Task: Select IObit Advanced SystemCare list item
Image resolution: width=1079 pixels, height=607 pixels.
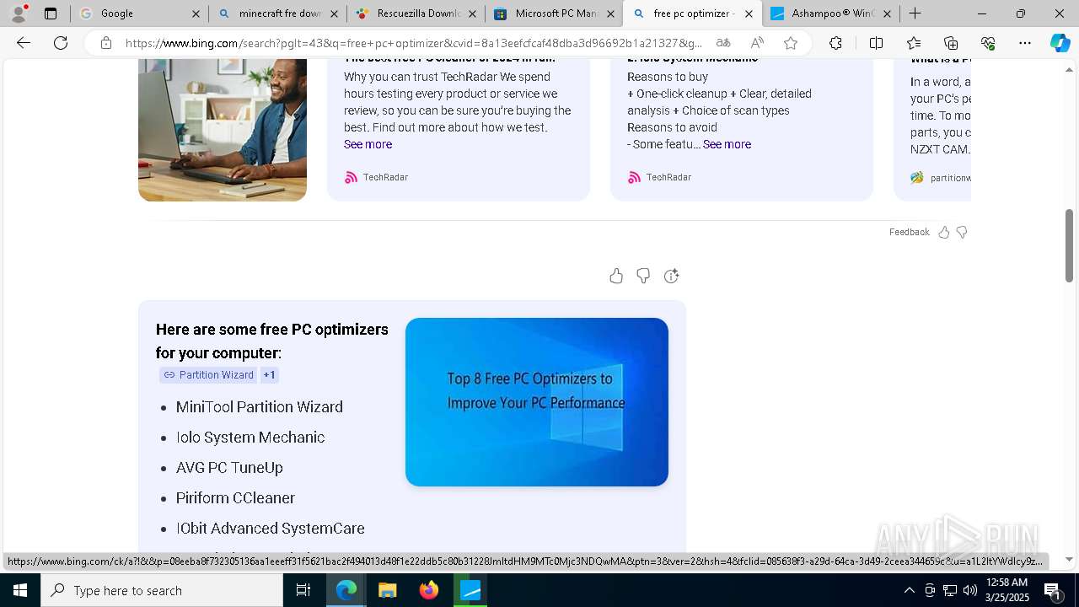Action: click(x=271, y=529)
